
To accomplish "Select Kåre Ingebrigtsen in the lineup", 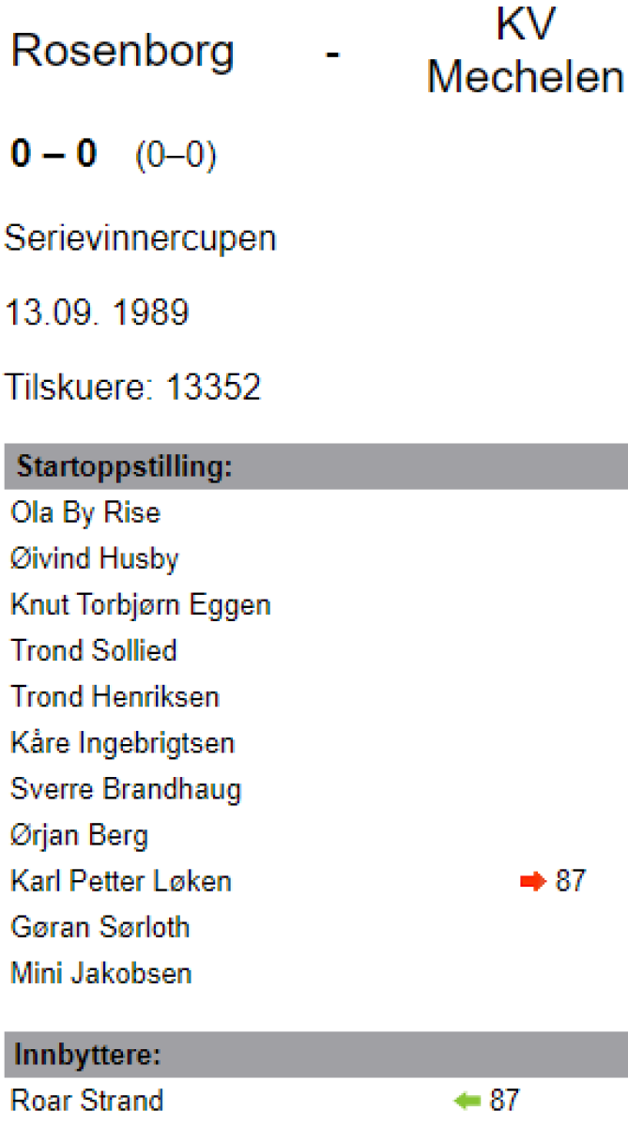I will click(x=122, y=743).
